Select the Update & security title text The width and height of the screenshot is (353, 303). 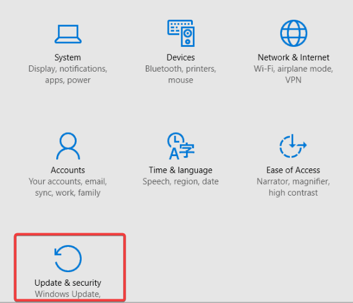coord(68,283)
